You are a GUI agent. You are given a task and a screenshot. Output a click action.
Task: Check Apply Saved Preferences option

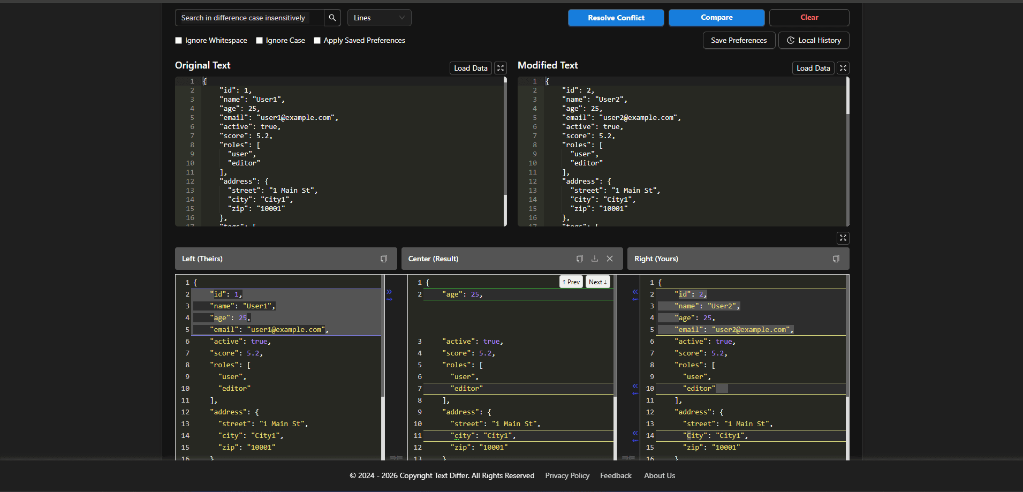[317, 41]
